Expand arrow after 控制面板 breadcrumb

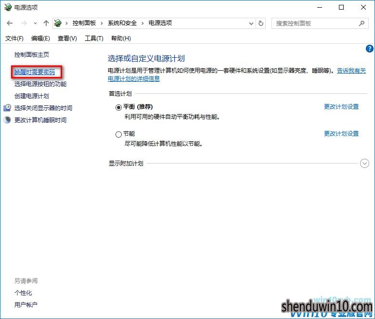click(102, 24)
